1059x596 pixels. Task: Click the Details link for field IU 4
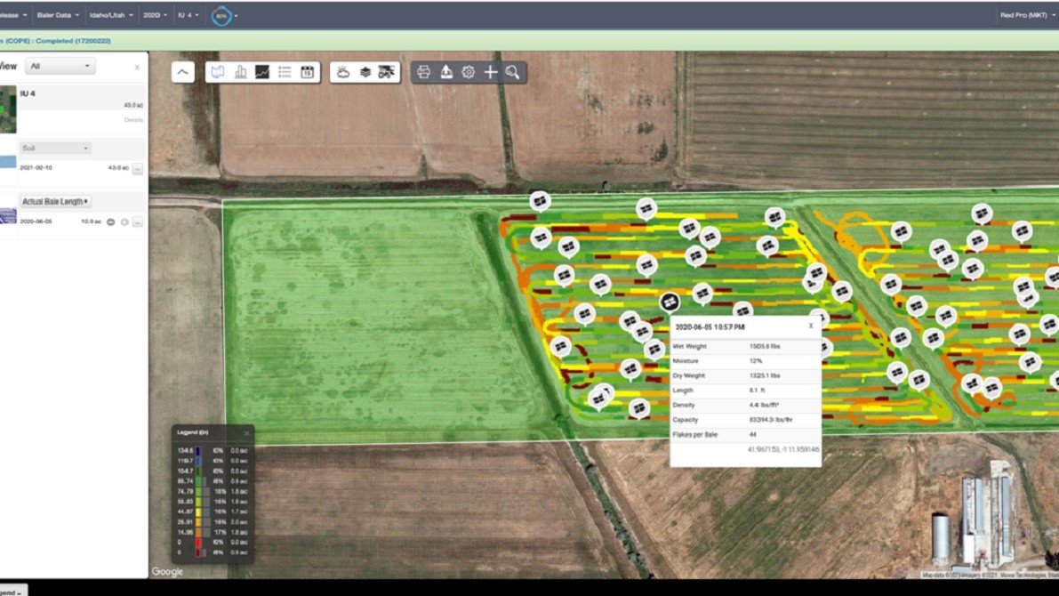click(133, 118)
